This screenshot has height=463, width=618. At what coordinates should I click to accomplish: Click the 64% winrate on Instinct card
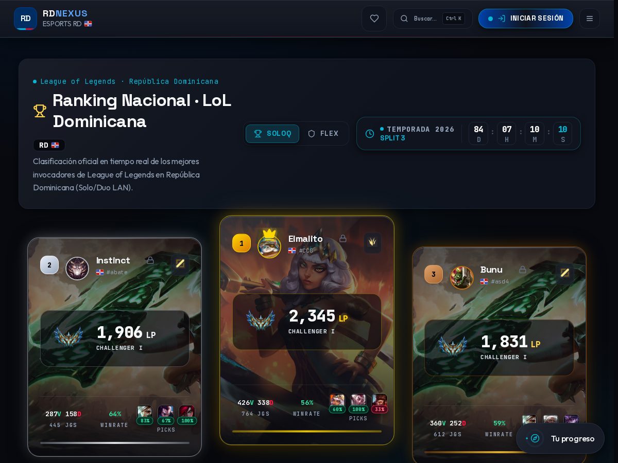coord(115,414)
